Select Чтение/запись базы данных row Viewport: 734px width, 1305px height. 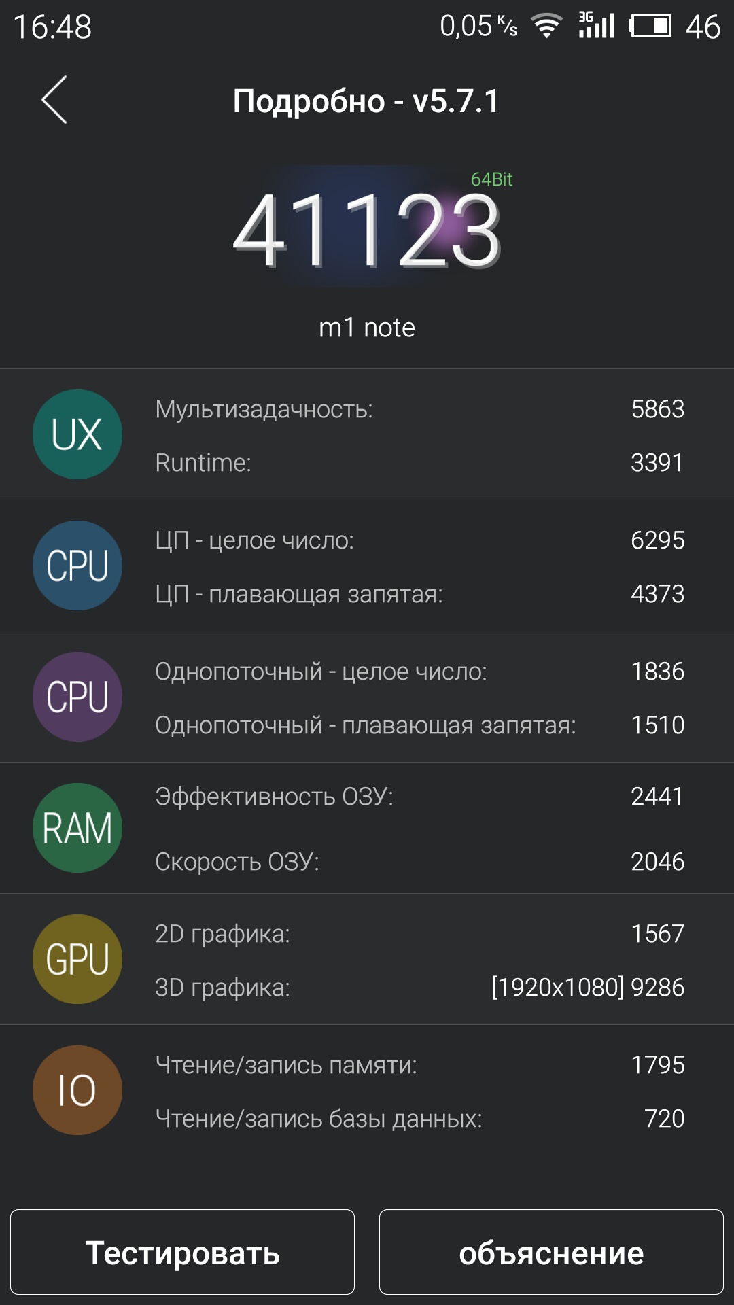[x=420, y=1118]
